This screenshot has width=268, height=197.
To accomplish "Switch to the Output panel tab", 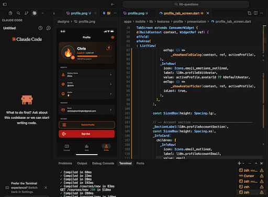I will (x=82, y=163).
